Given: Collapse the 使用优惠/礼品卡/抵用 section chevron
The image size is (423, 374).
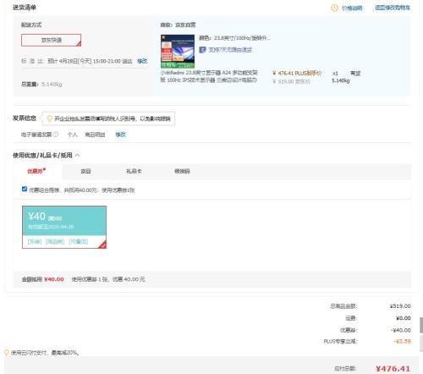Looking at the screenshot, I should 78,155.
